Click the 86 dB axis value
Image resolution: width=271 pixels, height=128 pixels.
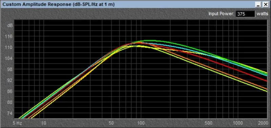[x=10, y=91]
